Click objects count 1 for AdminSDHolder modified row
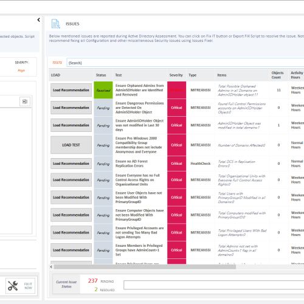 [x=278, y=125]
